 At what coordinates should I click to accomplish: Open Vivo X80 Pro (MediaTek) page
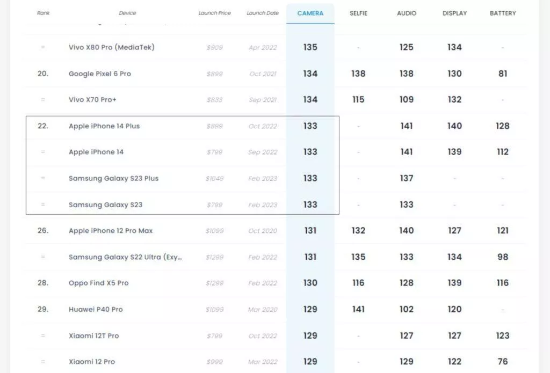(112, 47)
